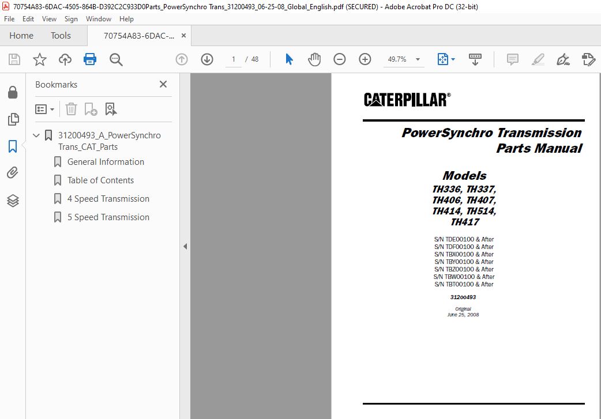Select the Highlight text tool

(x=538, y=59)
